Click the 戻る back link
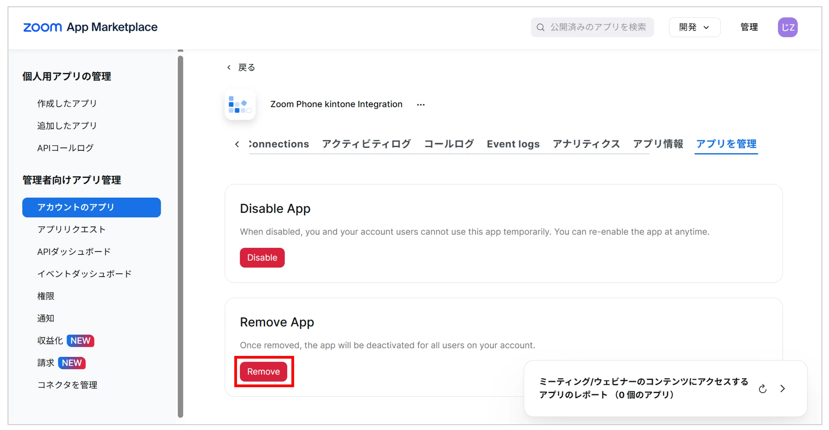Screen dimensions: 829x430 click(x=246, y=67)
